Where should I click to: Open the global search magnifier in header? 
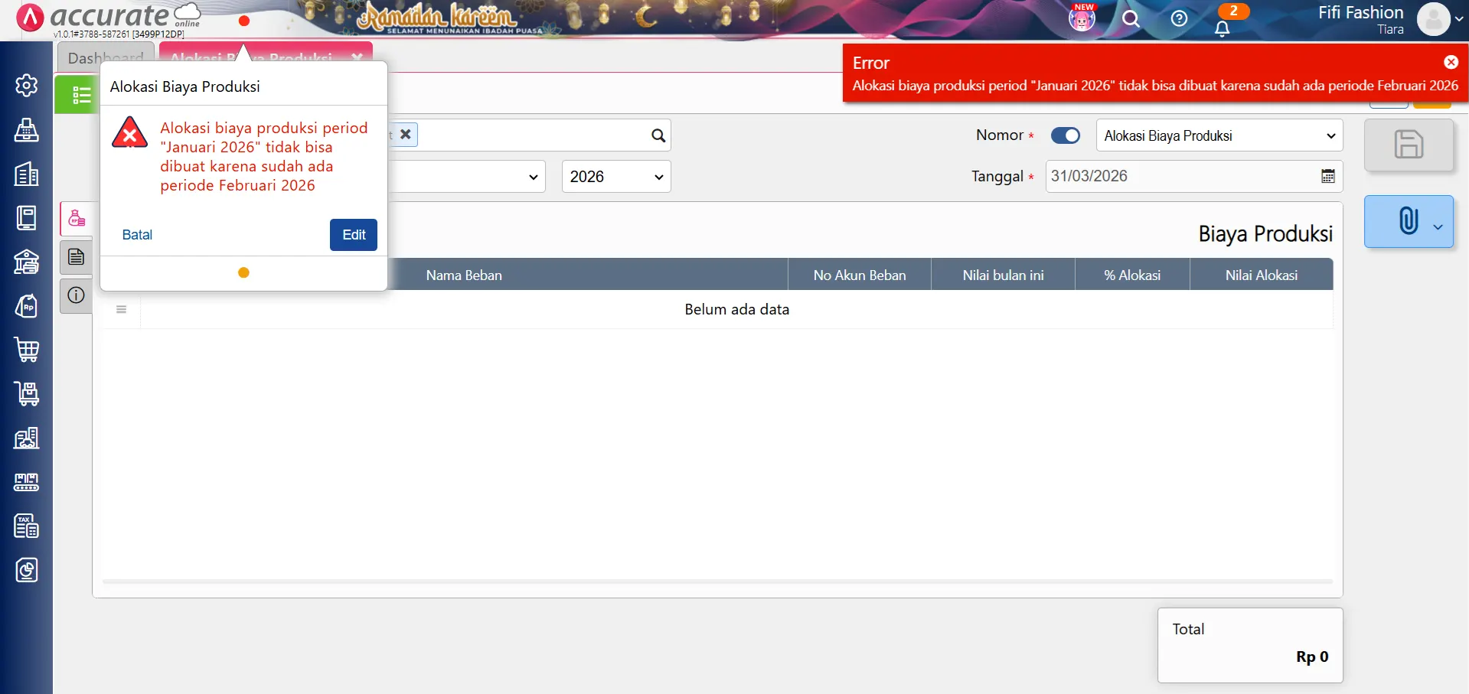click(x=1131, y=18)
